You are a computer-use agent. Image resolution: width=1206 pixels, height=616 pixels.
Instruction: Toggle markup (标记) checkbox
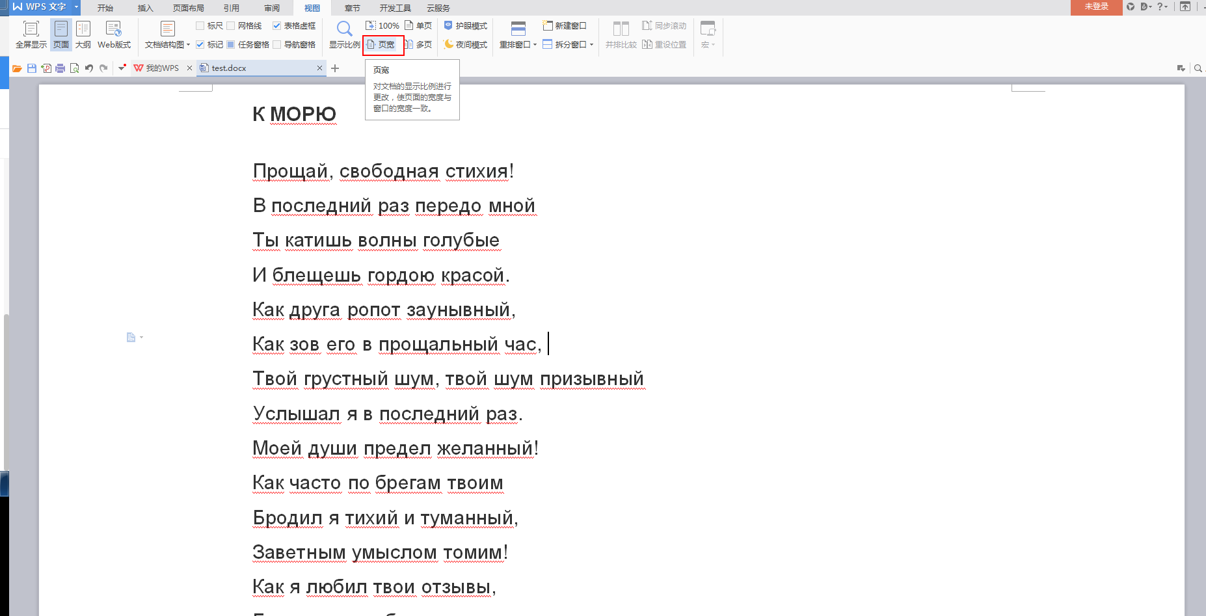(x=200, y=44)
